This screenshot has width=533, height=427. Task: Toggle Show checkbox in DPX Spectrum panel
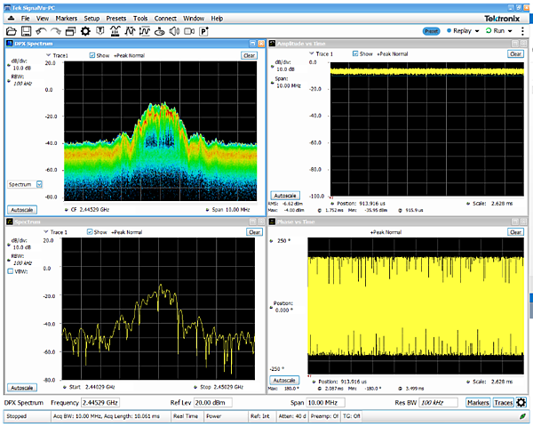click(x=93, y=55)
